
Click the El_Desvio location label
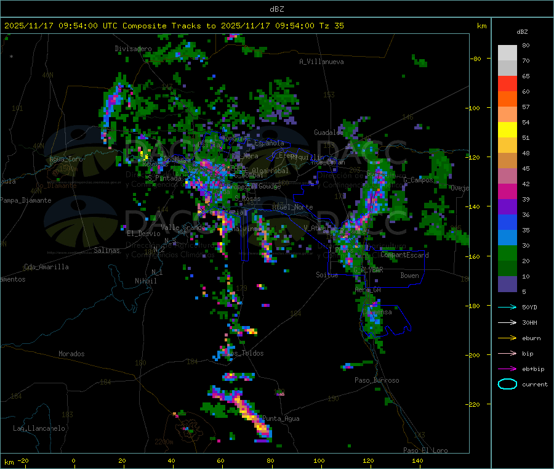143,234
